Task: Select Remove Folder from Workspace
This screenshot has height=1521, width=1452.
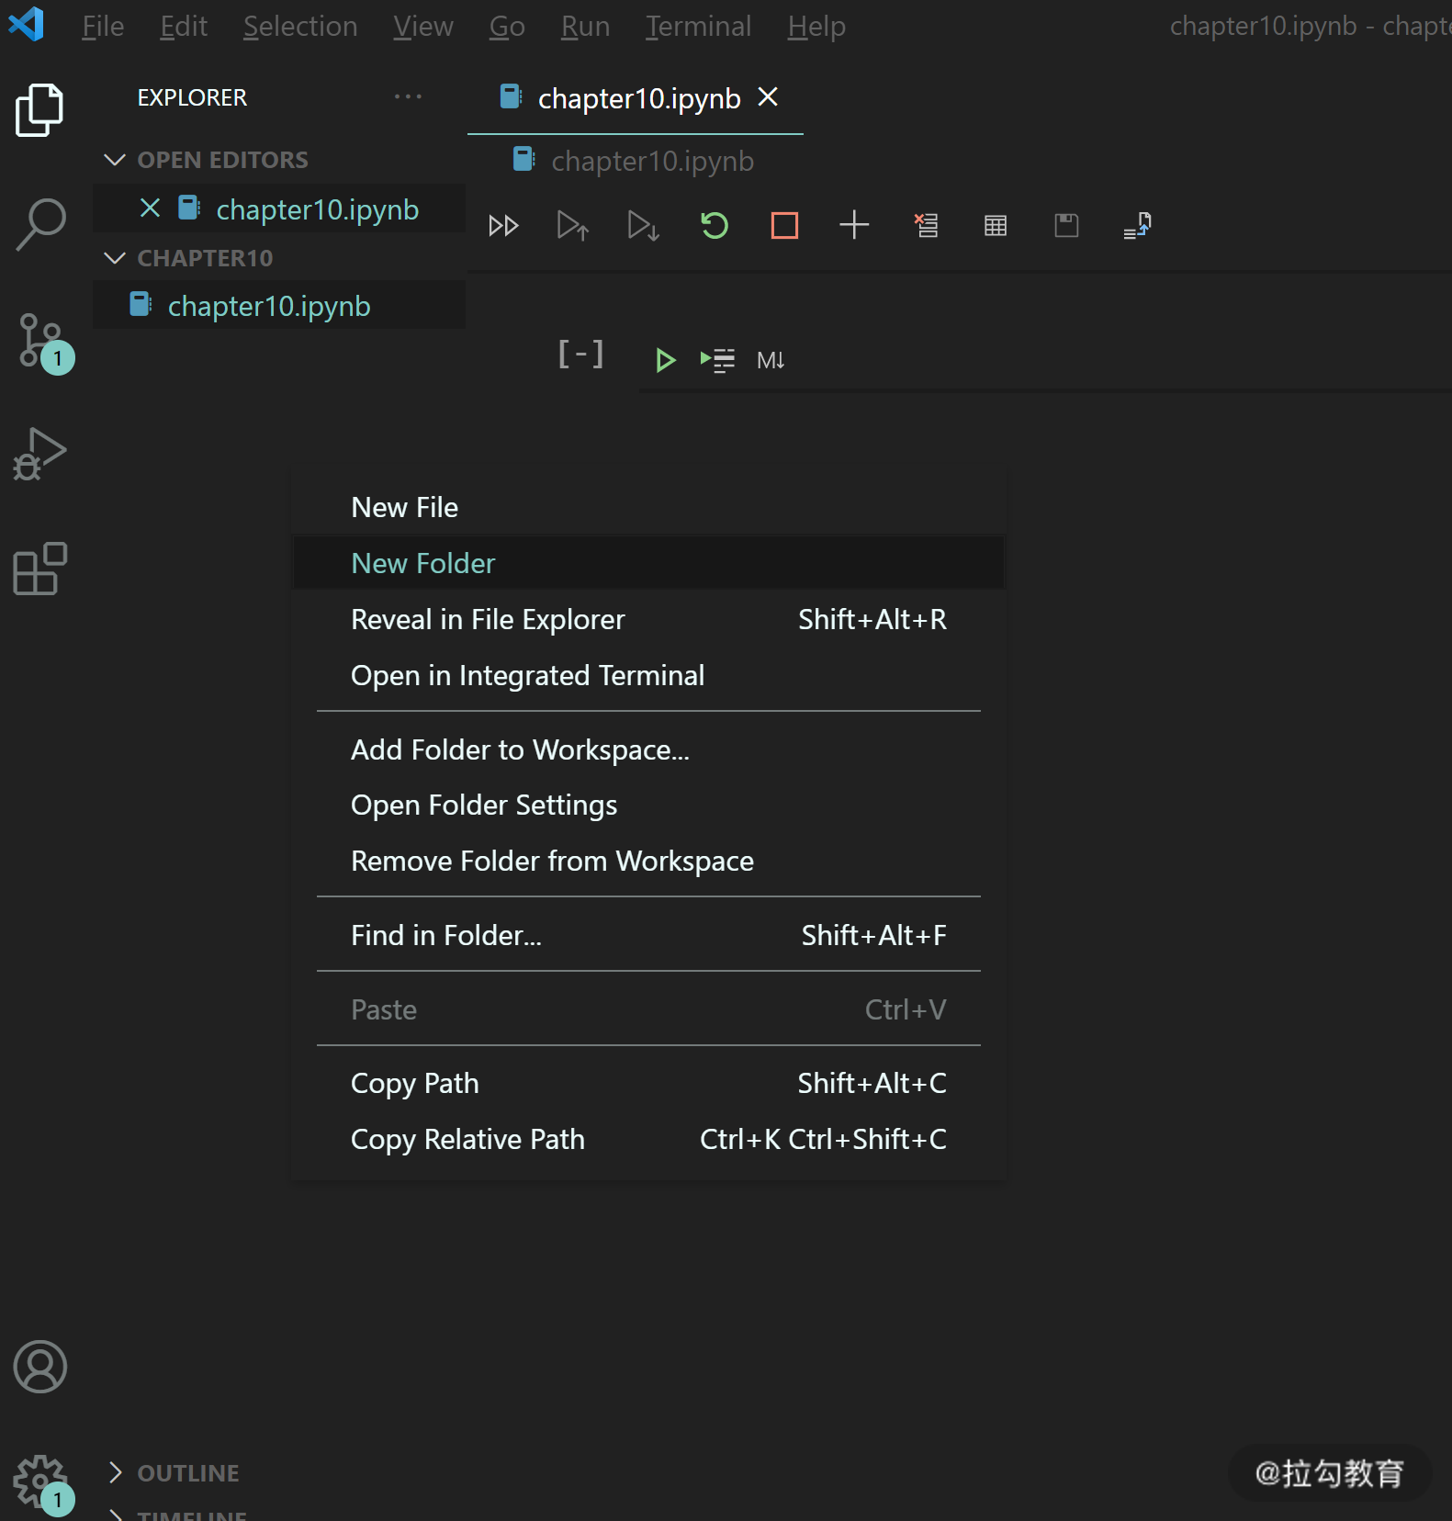Action: 648,861
